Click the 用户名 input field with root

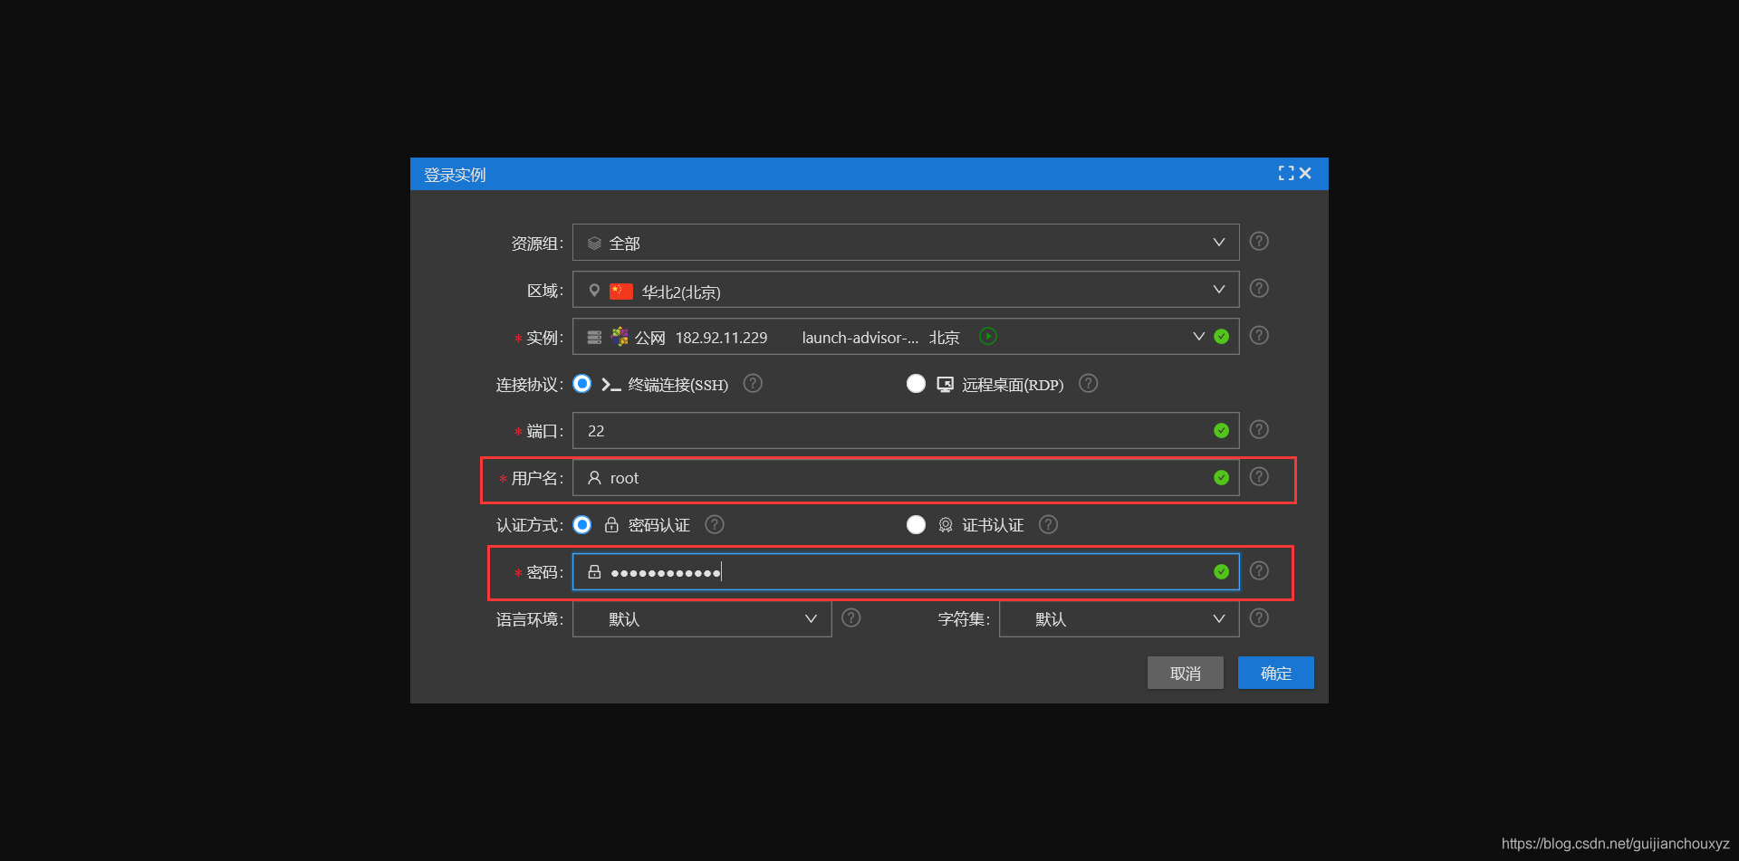(906, 477)
